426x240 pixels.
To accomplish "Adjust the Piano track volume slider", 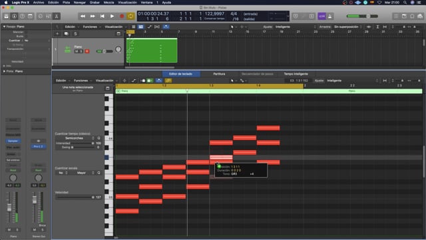I will [105, 51].
